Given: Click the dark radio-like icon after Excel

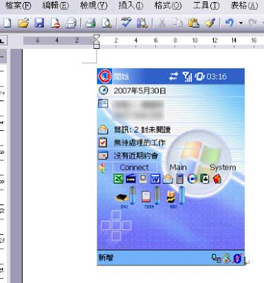Looking at the screenshot, I should (x=131, y=179).
